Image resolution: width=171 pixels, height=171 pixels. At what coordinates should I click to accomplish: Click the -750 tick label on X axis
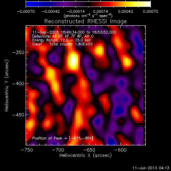[27, 150]
